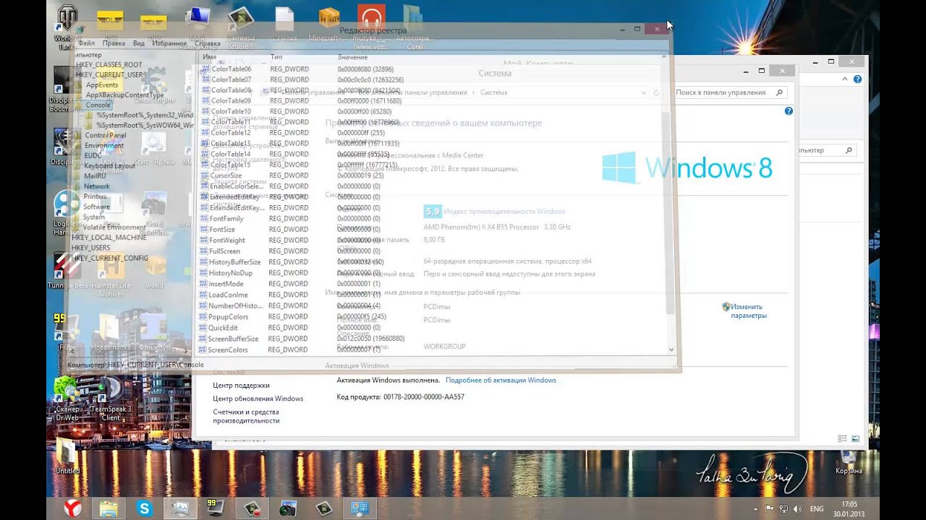Select the Console key in the tree
Viewport: 926px width, 520px height.
click(98, 105)
